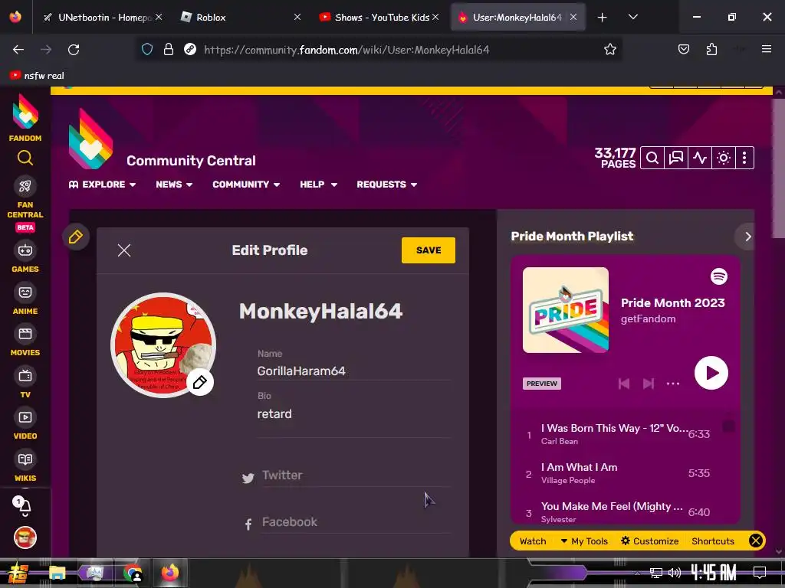
Task: Expand the News dropdown menu
Action: coord(174,185)
